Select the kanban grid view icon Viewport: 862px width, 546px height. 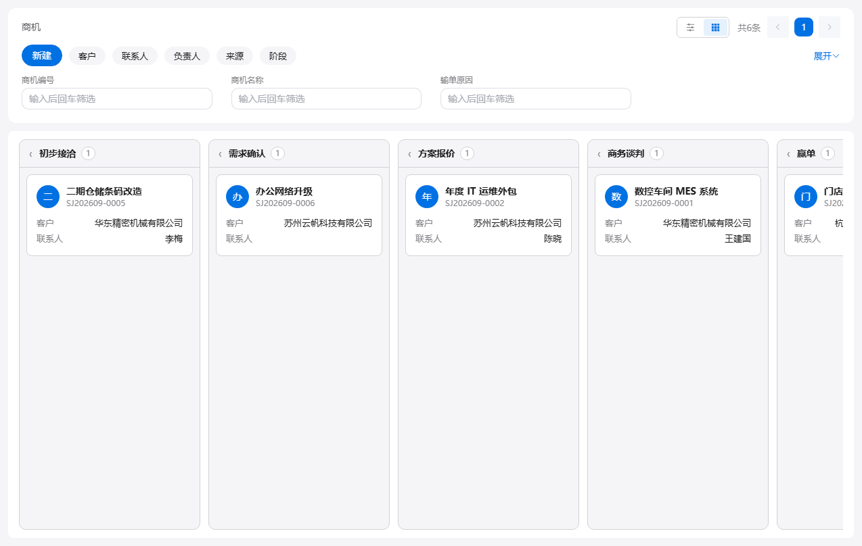tap(715, 27)
